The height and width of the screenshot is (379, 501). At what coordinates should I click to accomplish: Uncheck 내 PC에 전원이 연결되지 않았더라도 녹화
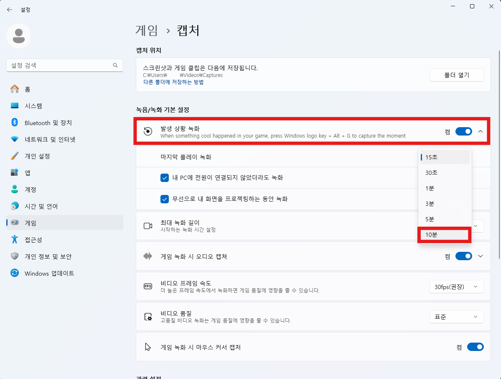(x=165, y=178)
